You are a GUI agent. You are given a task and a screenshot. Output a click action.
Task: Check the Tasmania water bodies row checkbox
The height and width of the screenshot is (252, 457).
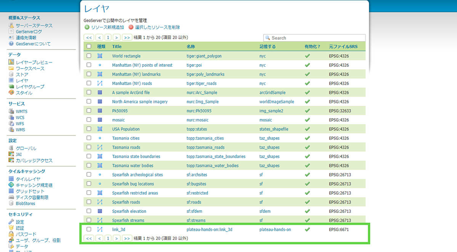(89, 165)
